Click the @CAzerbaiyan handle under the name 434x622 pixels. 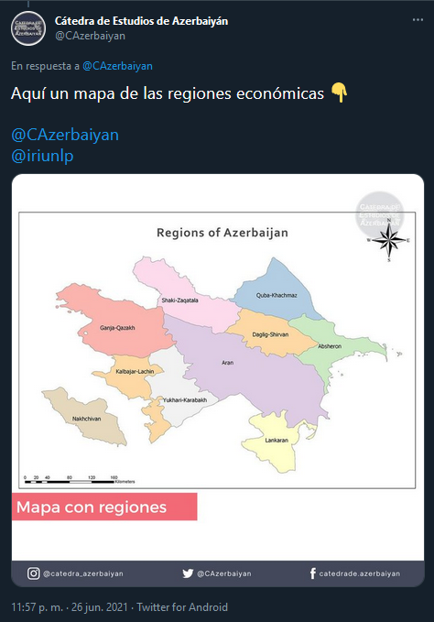click(x=90, y=36)
